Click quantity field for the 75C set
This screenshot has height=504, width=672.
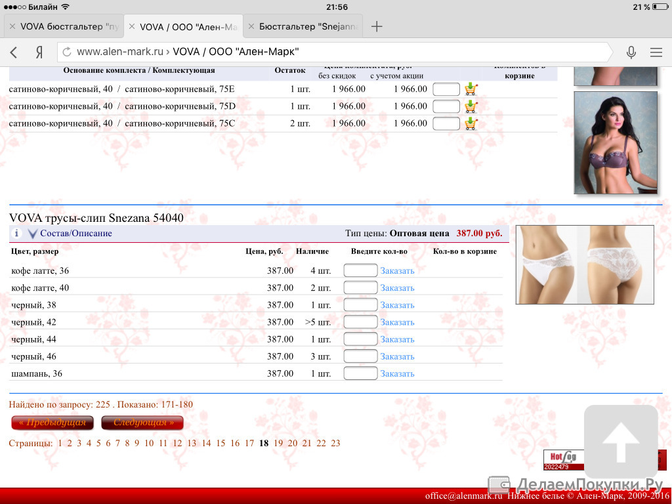(446, 123)
